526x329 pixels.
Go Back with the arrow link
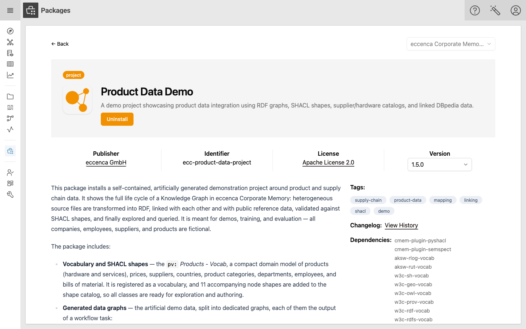(x=60, y=44)
